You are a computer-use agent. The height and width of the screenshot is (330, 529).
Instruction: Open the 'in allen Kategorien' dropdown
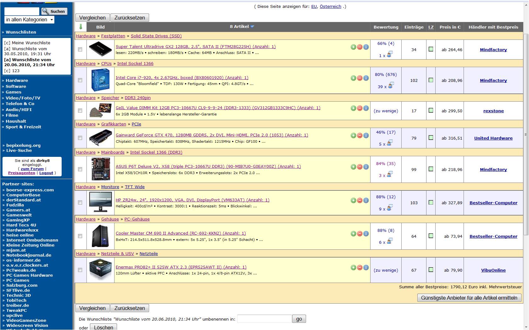tap(30, 20)
